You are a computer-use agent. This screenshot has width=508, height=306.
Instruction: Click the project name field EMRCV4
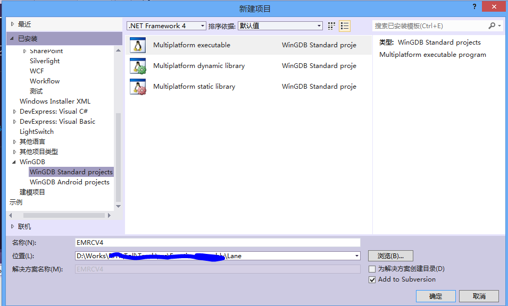tap(218, 243)
